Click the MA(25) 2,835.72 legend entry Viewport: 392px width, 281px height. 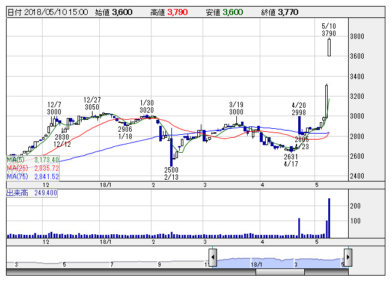(32, 168)
